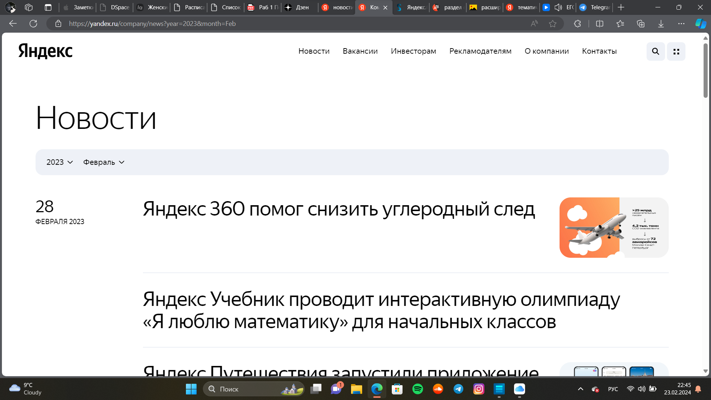Open tab actions menu icon

[48, 7]
